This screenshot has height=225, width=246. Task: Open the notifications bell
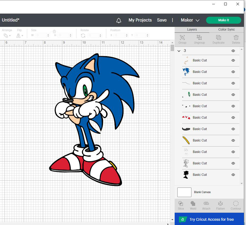[119, 20]
